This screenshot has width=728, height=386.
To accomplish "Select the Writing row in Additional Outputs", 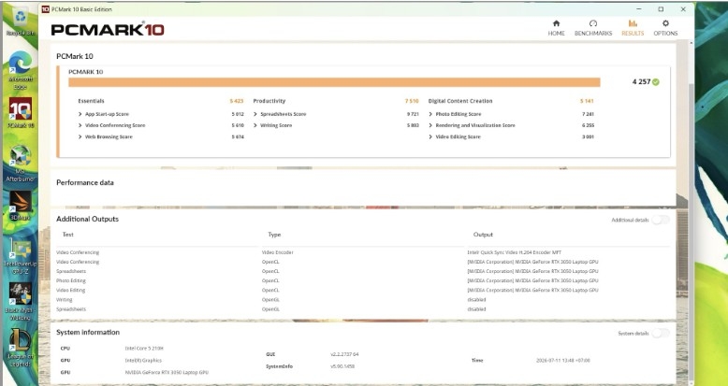I will click(x=363, y=300).
